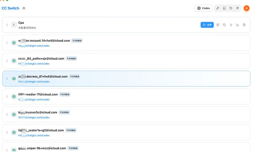This screenshot has width=253, height=153.
Task: Duplicate the Cpa provider
Action: point(224,25)
